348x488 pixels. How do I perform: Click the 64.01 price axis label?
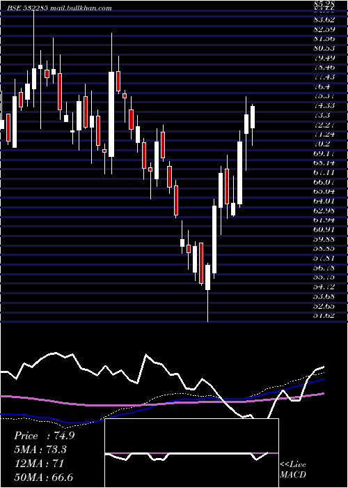pos(324,201)
